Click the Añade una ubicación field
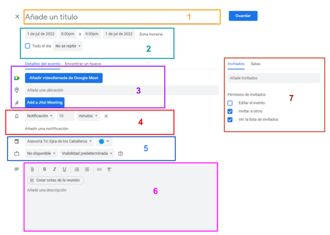 pos(121,90)
